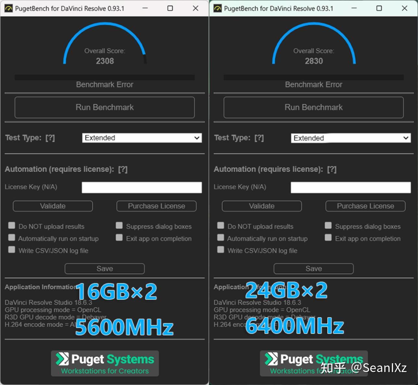Viewport: 418px width, 385px height.
Task: Enable Exit app on completion, left window
Action: pos(119,237)
